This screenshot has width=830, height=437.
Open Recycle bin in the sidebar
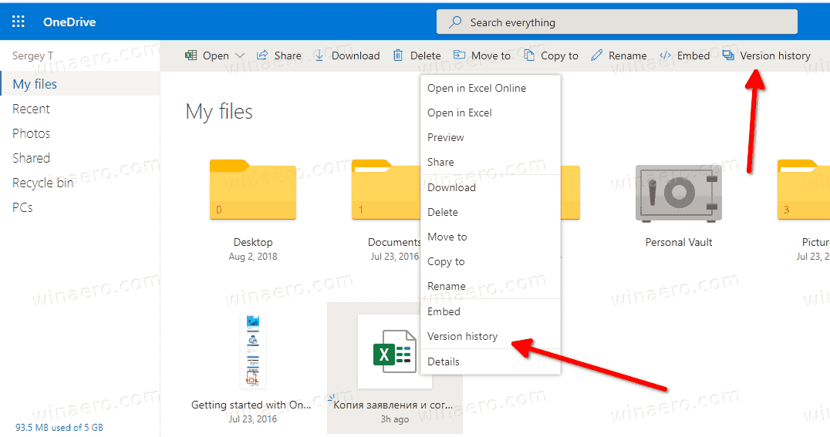click(x=43, y=183)
